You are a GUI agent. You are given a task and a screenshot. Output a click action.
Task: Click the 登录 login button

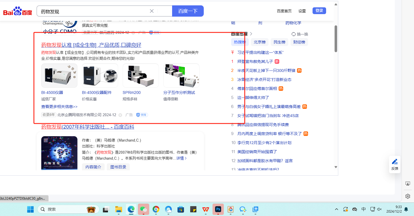319,11
